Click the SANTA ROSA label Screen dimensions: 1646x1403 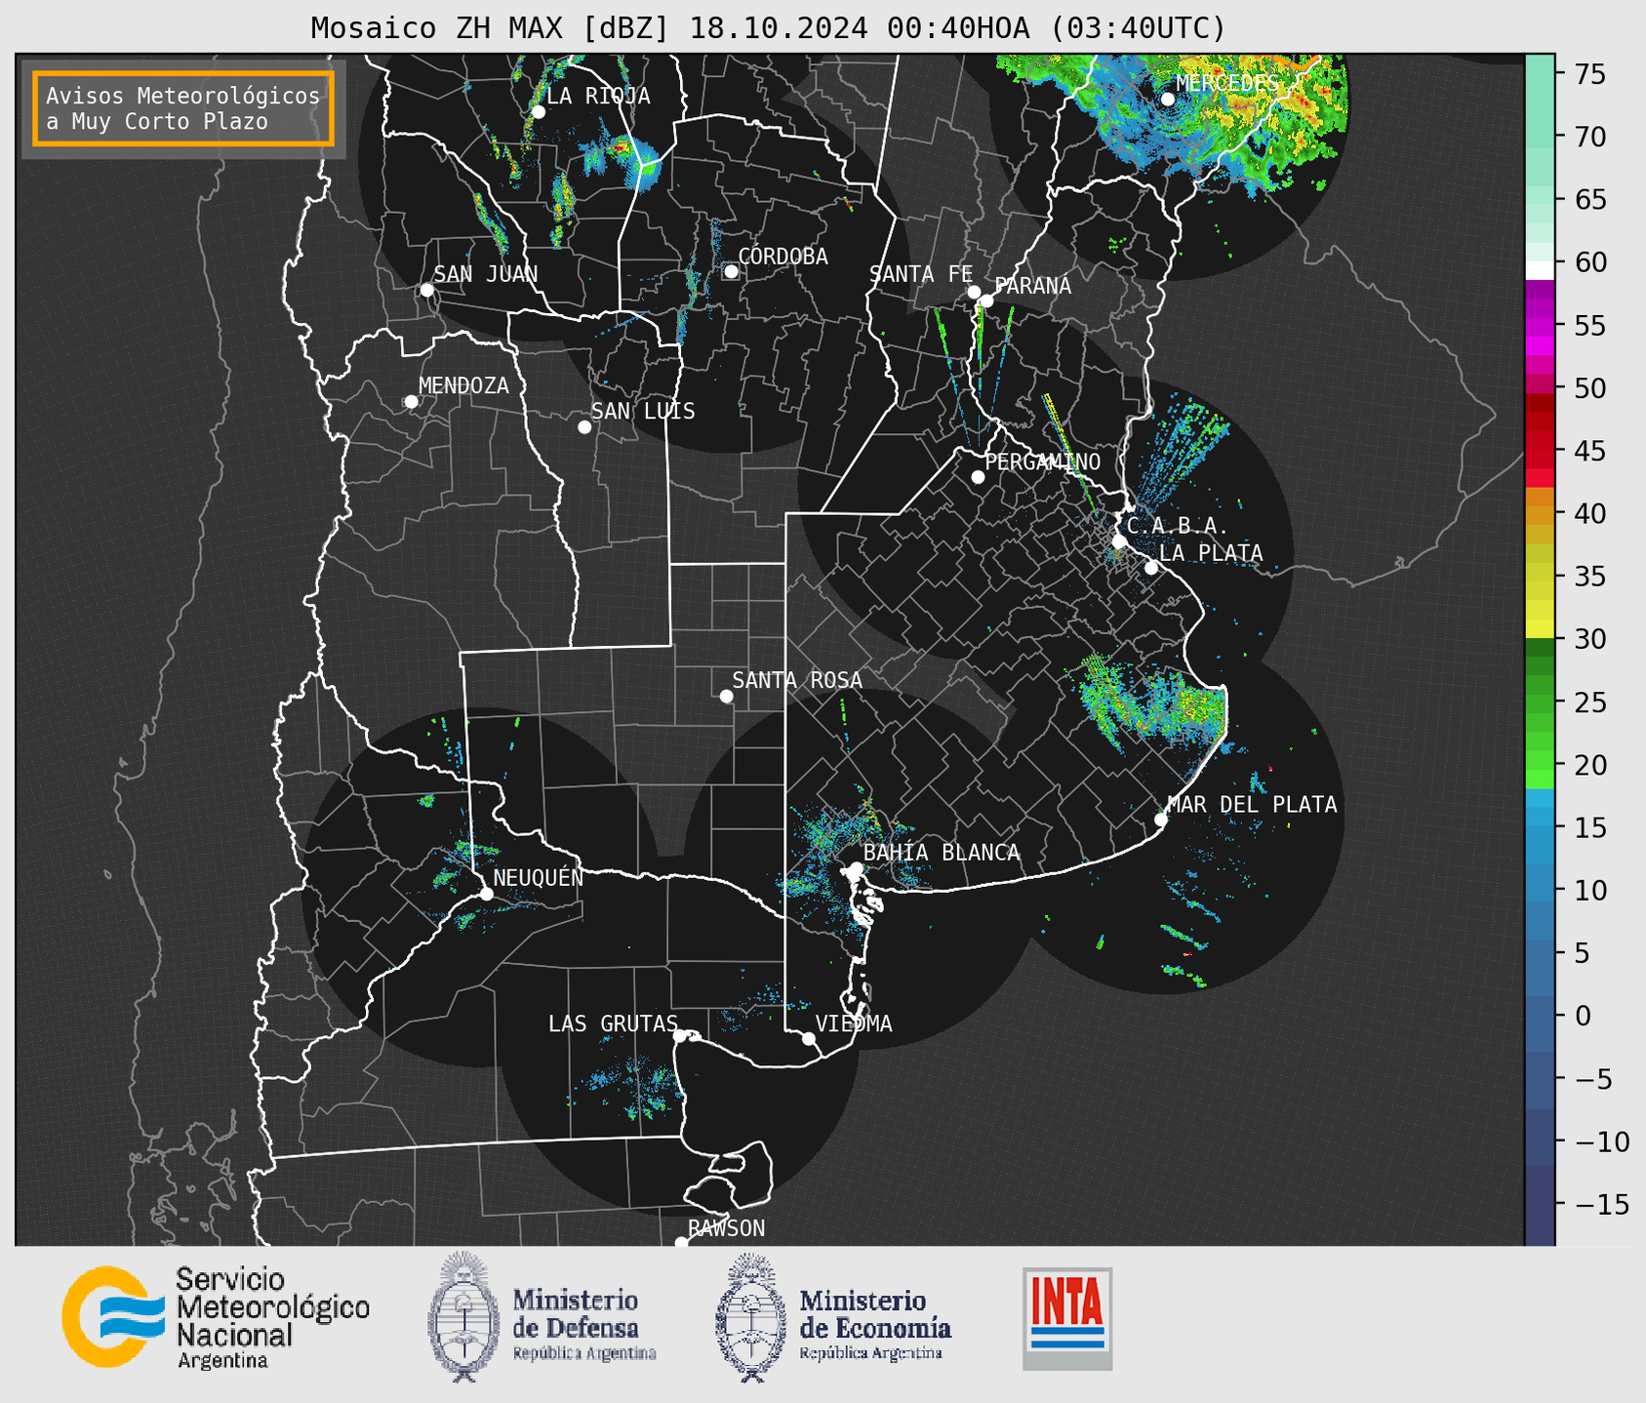797,680
